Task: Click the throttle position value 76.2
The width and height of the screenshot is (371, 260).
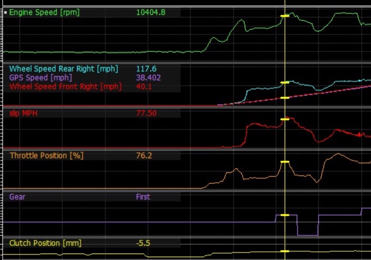Action: (144, 156)
